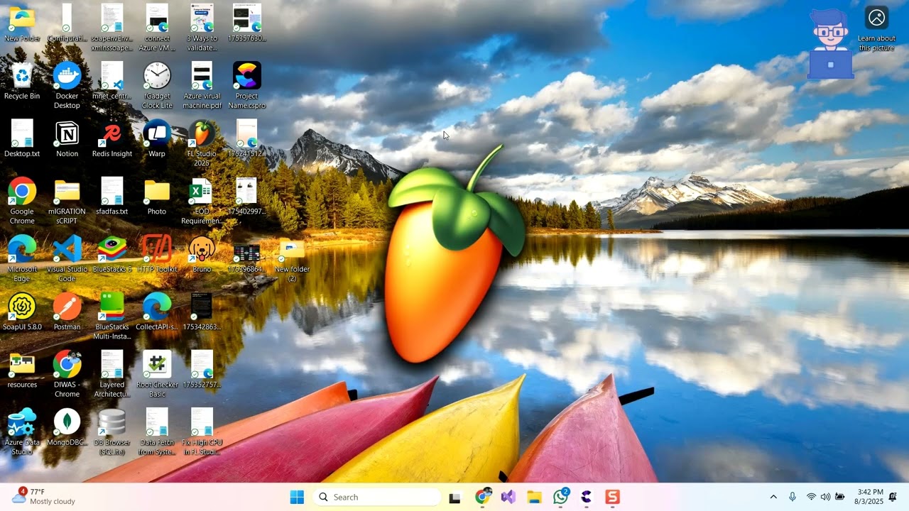The image size is (909, 511).
Task: Open Chrome from the taskbar
Action: point(482,497)
